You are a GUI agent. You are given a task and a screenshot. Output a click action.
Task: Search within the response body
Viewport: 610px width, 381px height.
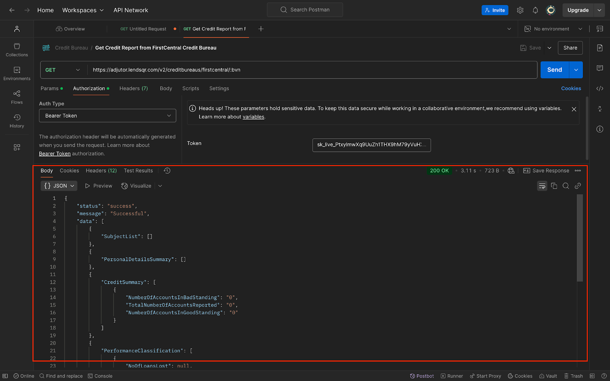566,186
